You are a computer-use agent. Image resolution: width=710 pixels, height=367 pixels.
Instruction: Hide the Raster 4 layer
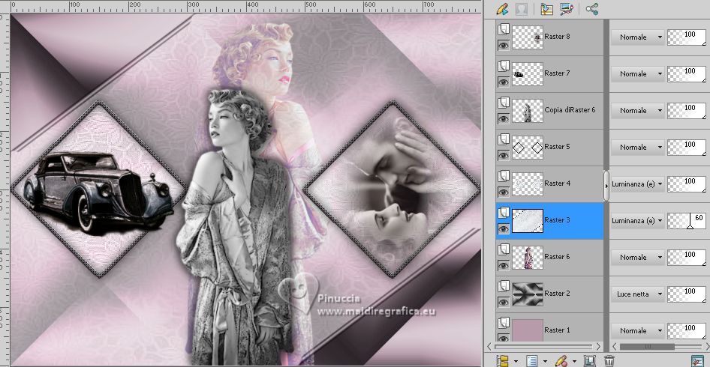(503, 192)
